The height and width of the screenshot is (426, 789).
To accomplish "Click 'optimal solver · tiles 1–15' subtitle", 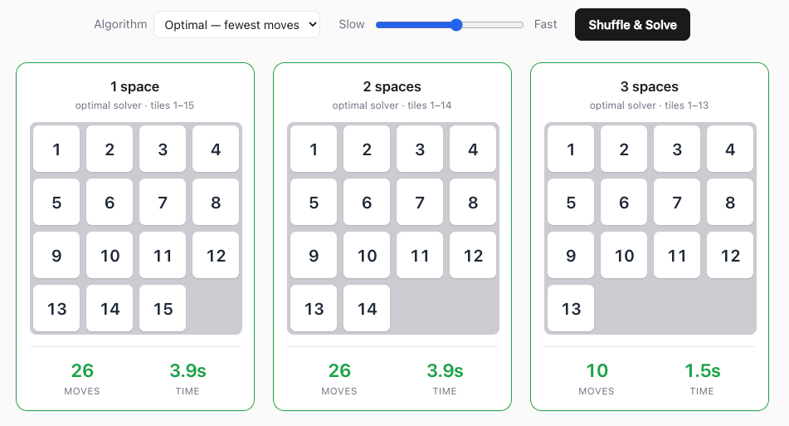I will (135, 105).
